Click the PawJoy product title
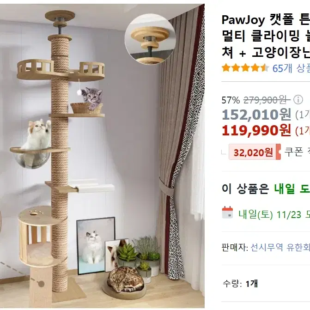This screenshot has height=310, width=310. pos(266,36)
